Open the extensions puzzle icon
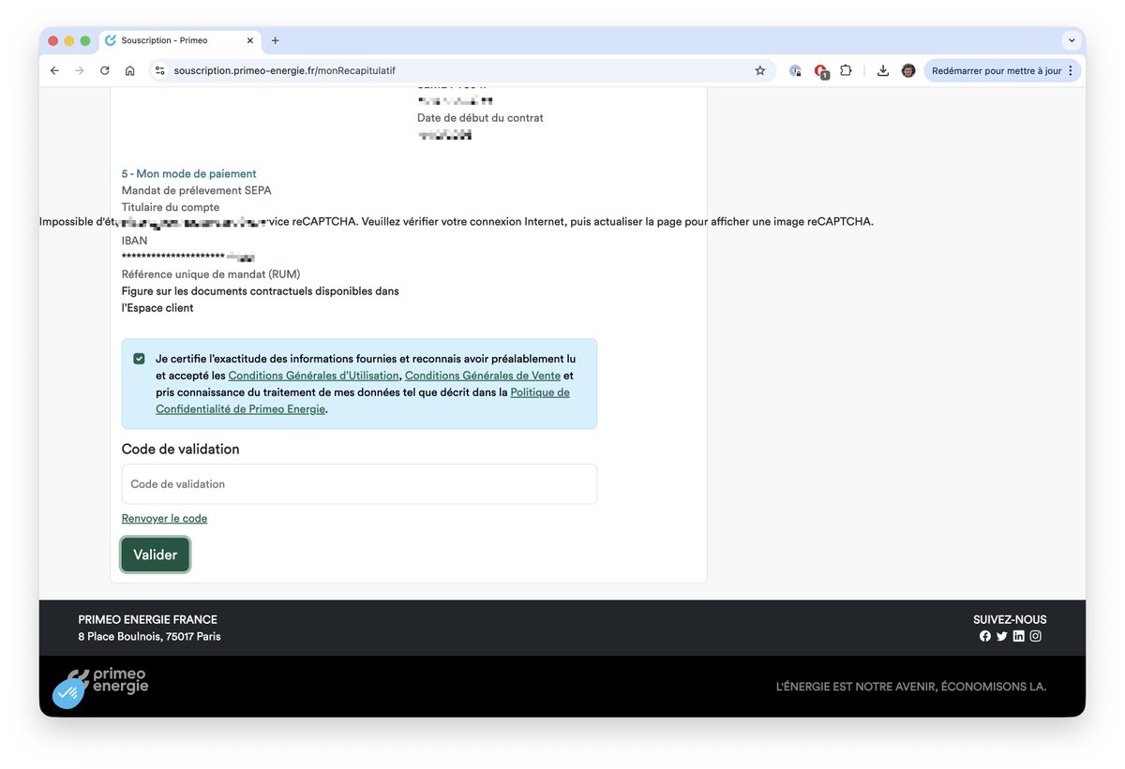Screen dimensions: 1125x769 pos(846,70)
